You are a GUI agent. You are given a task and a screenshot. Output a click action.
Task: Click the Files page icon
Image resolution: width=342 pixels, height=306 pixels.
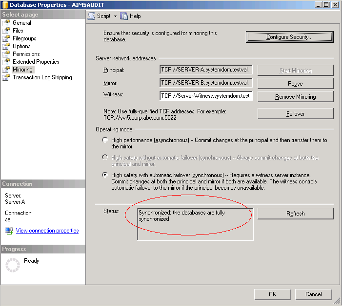pyautogui.click(x=6, y=31)
